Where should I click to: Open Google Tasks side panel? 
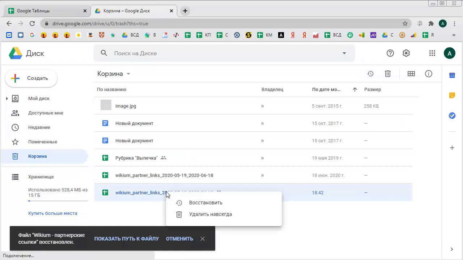click(x=452, y=116)
